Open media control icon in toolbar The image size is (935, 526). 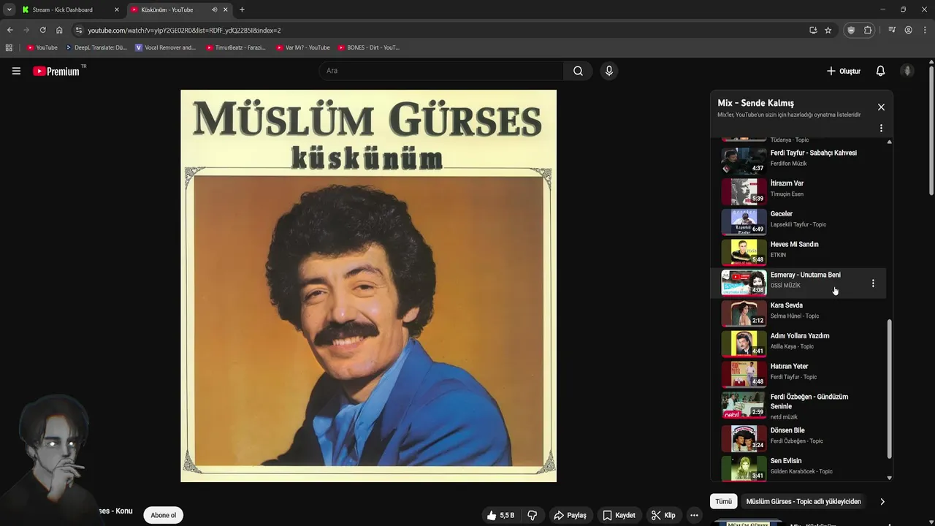[892, 30]
